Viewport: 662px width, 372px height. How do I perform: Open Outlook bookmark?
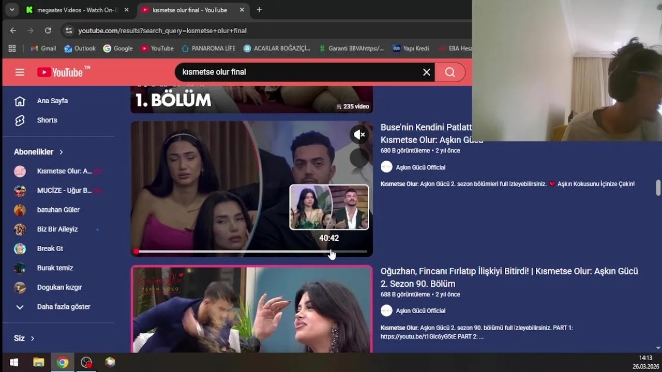tap(80, 48)
